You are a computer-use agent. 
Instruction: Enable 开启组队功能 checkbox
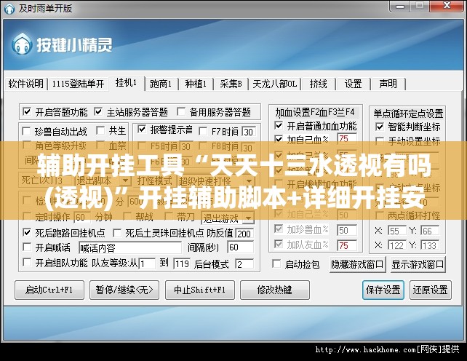[27, 262]
